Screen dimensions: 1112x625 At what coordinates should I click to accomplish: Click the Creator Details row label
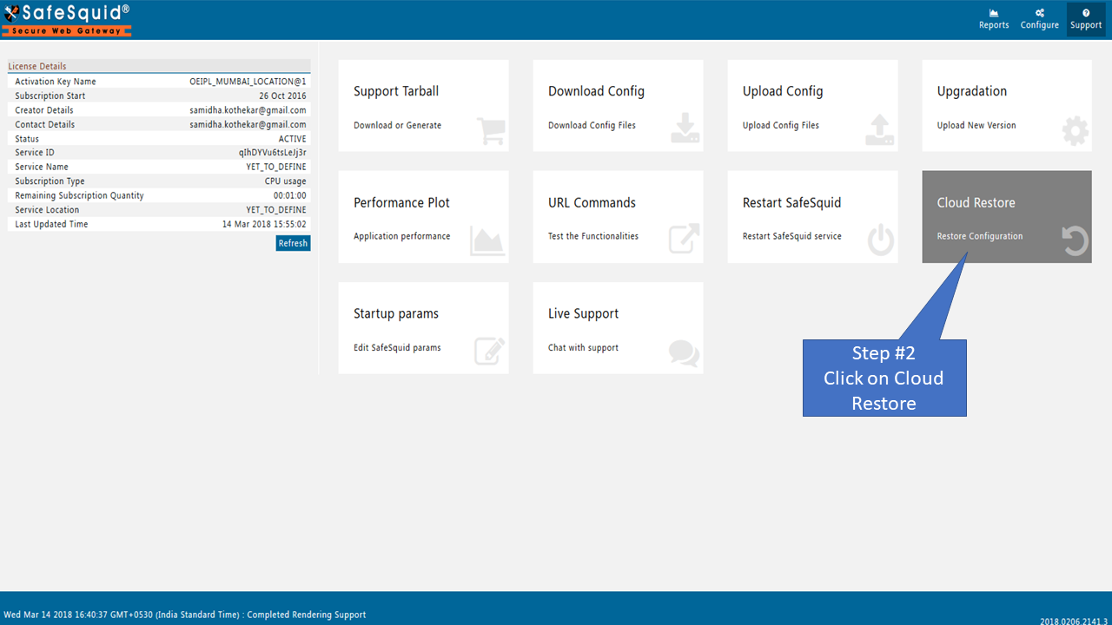tap(44, 110)
